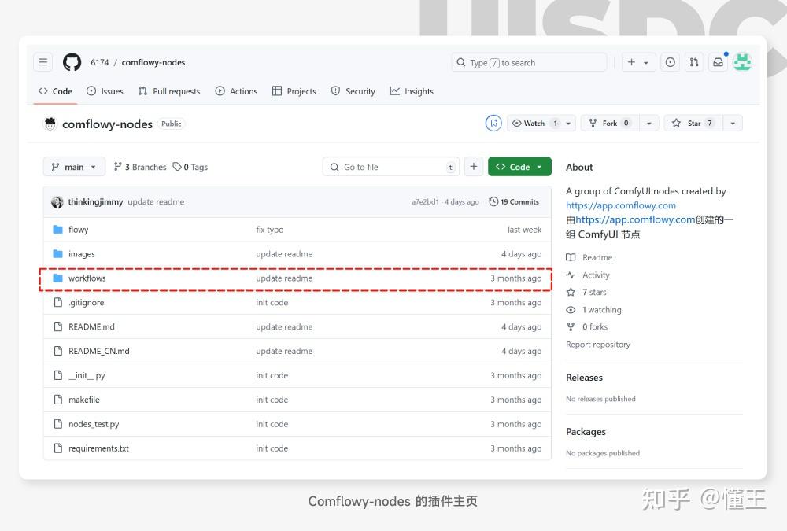The height and width of the screenshot is (531, 787).
Task: Open the notifications inbox icon
Action: pos(717,61)
